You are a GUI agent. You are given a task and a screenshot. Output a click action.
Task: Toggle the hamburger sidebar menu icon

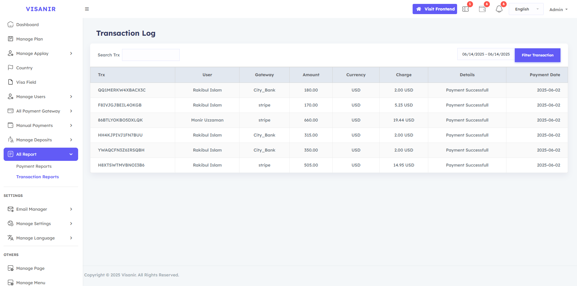click(87, 9)
